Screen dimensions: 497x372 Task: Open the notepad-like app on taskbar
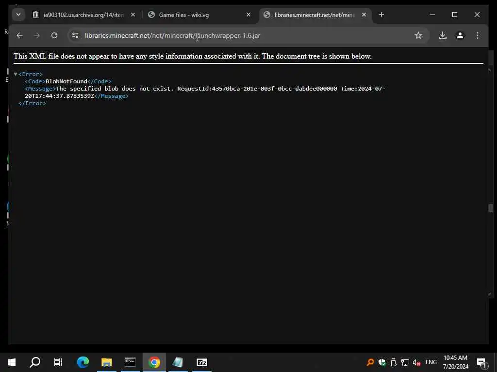[178, 362]
